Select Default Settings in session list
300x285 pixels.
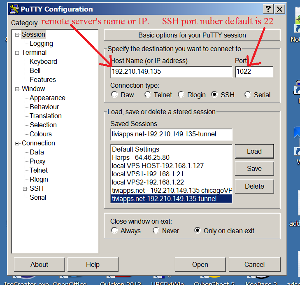(x=171, y=149)
